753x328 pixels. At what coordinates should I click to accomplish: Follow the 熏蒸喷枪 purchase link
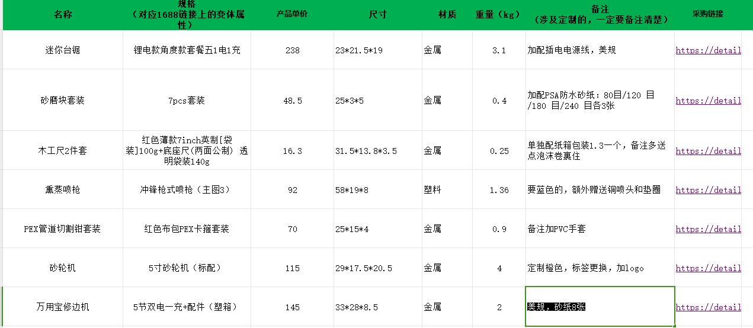(708, 190)
